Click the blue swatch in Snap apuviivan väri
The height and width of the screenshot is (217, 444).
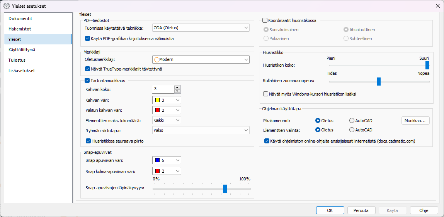point(158,160)
